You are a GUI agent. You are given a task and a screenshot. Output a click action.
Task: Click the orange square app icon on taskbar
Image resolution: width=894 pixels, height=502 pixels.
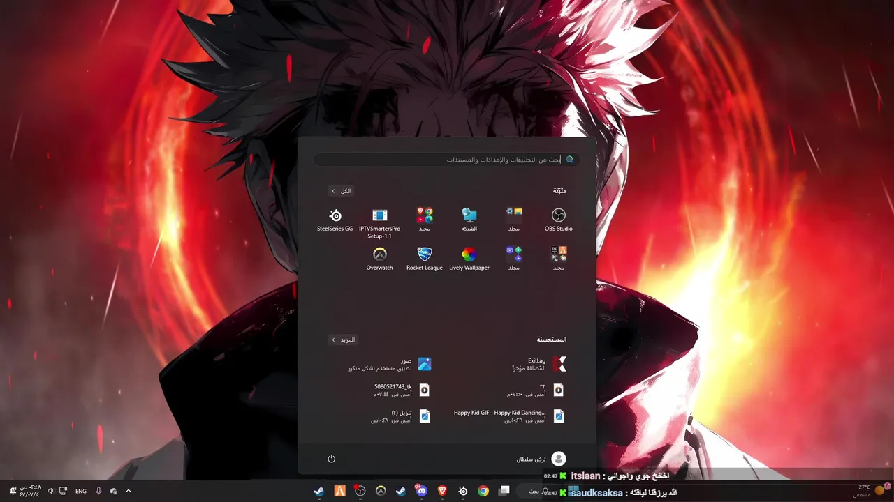(339, 491)
